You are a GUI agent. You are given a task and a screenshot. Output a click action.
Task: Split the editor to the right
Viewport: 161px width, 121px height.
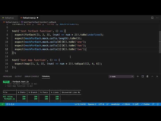tap(152, 18)
